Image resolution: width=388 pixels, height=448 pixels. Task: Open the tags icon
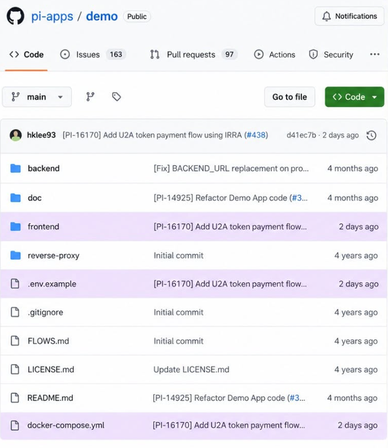117,97
